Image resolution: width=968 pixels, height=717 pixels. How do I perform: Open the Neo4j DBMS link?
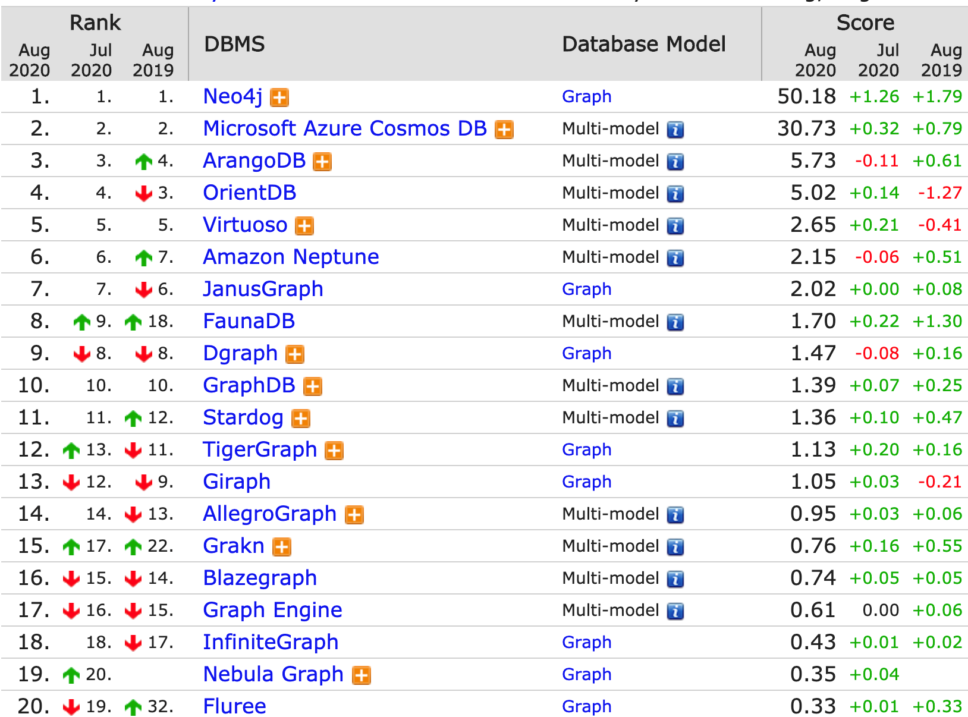[232, 96]
